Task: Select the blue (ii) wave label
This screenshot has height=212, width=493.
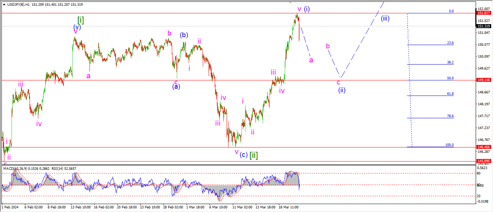Action: click(x=342, y=90)
